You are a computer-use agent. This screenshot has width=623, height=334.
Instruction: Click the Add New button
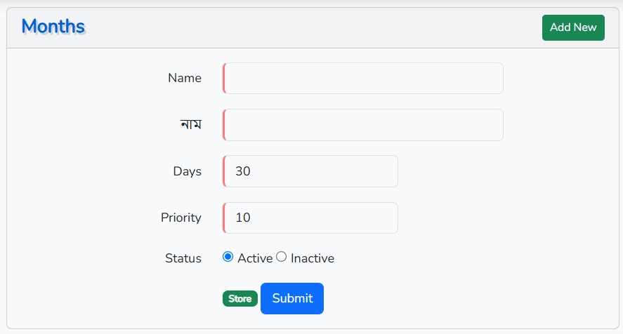[x=573, y=27]
